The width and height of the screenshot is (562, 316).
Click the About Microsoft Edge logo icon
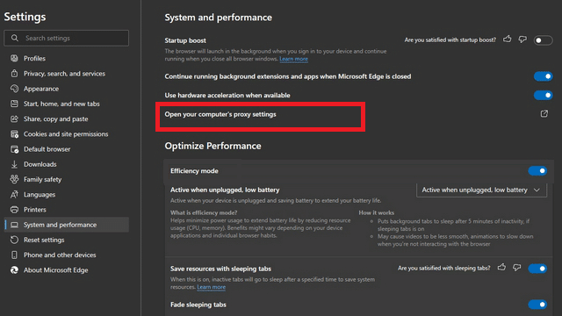coord(14,270)
